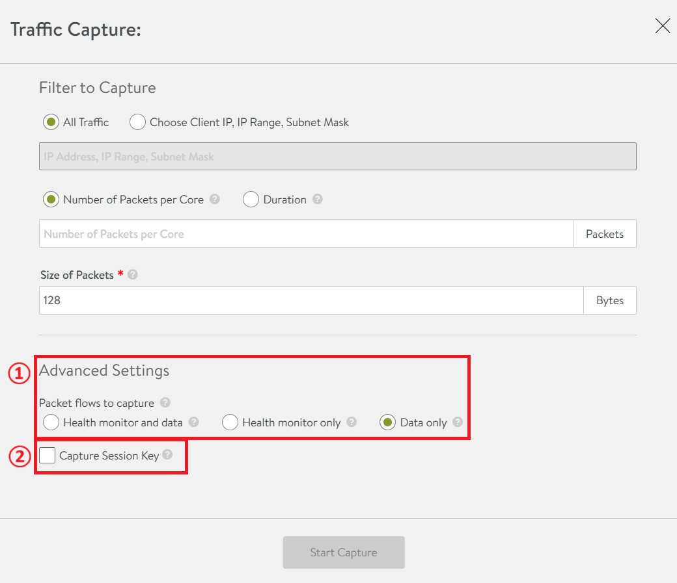Click the Advanced Settings heading
Image resolution: width=677 pixels, height=583 pixels.
[x=104, y=370]
